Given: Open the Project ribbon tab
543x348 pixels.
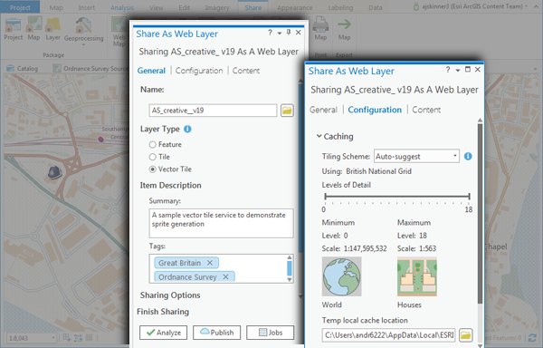Looking at the screenshot, I should pyautogui.click(x=20, y=7).
